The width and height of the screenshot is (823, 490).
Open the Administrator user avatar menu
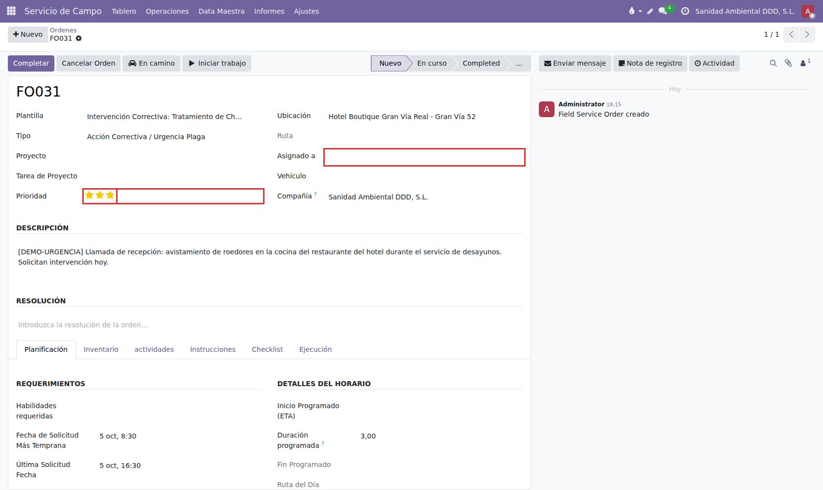pos(808,11)
